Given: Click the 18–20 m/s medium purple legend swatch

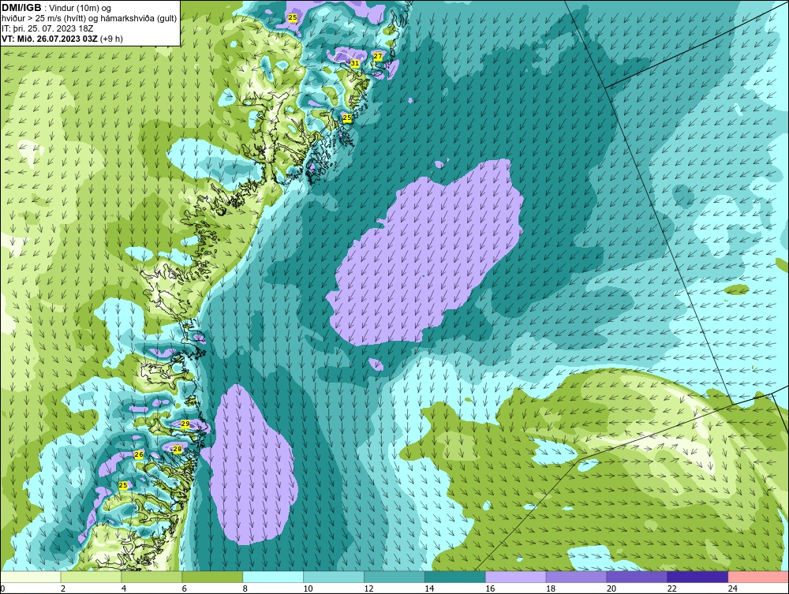Looking at the screenshot, I should pos(576,577).
